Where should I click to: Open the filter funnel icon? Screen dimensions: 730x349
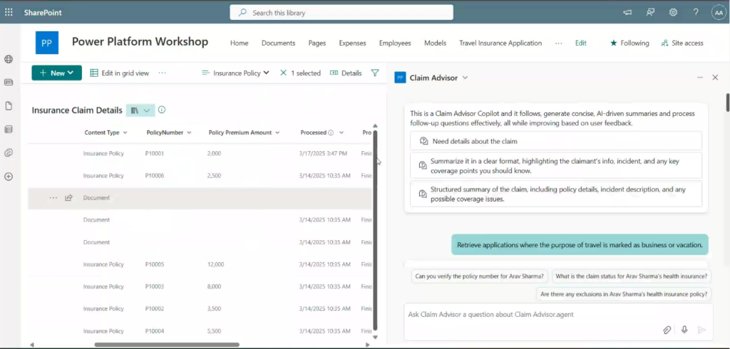click(375, 73)
